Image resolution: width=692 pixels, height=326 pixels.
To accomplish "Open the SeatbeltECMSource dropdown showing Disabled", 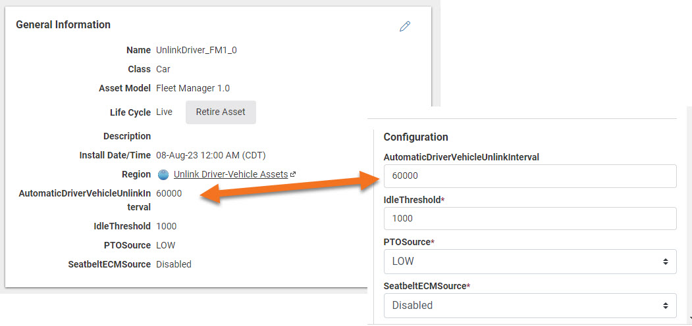I will click(530, 305).
